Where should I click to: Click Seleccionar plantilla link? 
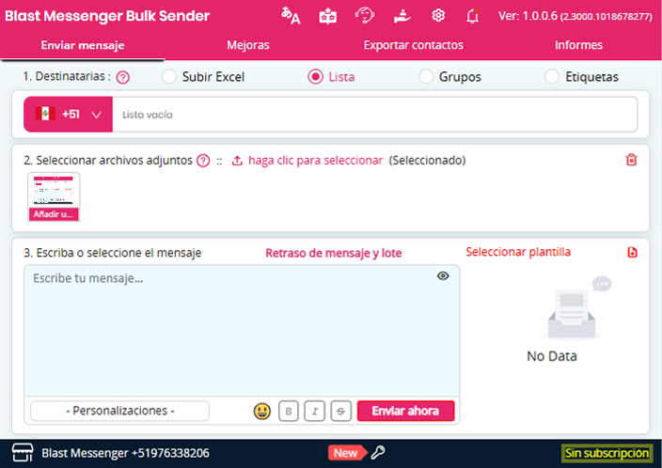point(518,252)
